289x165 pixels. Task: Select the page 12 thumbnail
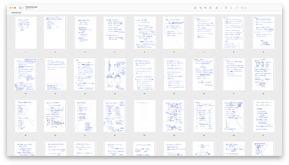85,75
